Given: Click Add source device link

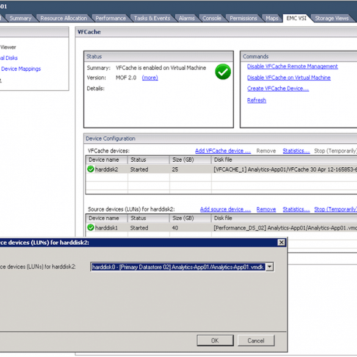Looking at the screenshot, I should coord(225,209).
